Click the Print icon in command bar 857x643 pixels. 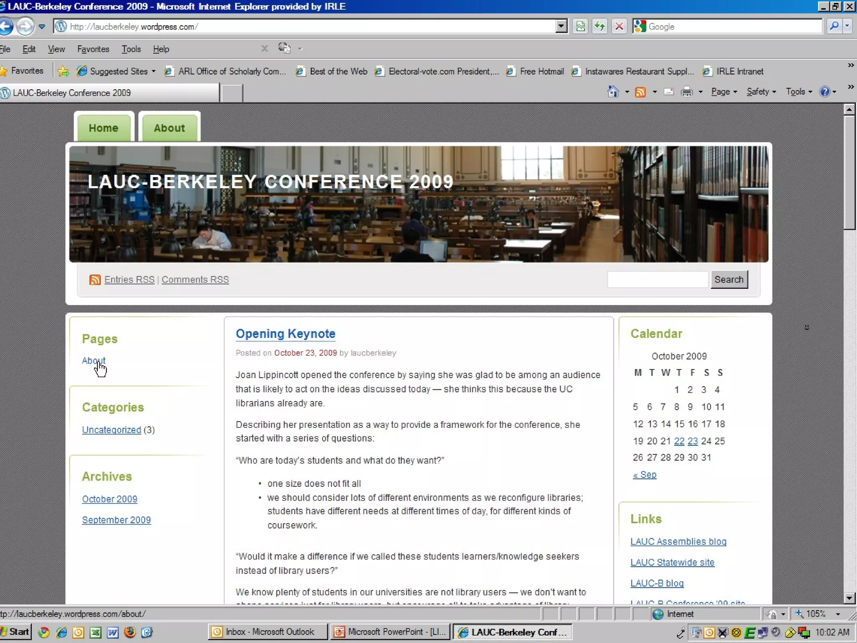point(687,92)
